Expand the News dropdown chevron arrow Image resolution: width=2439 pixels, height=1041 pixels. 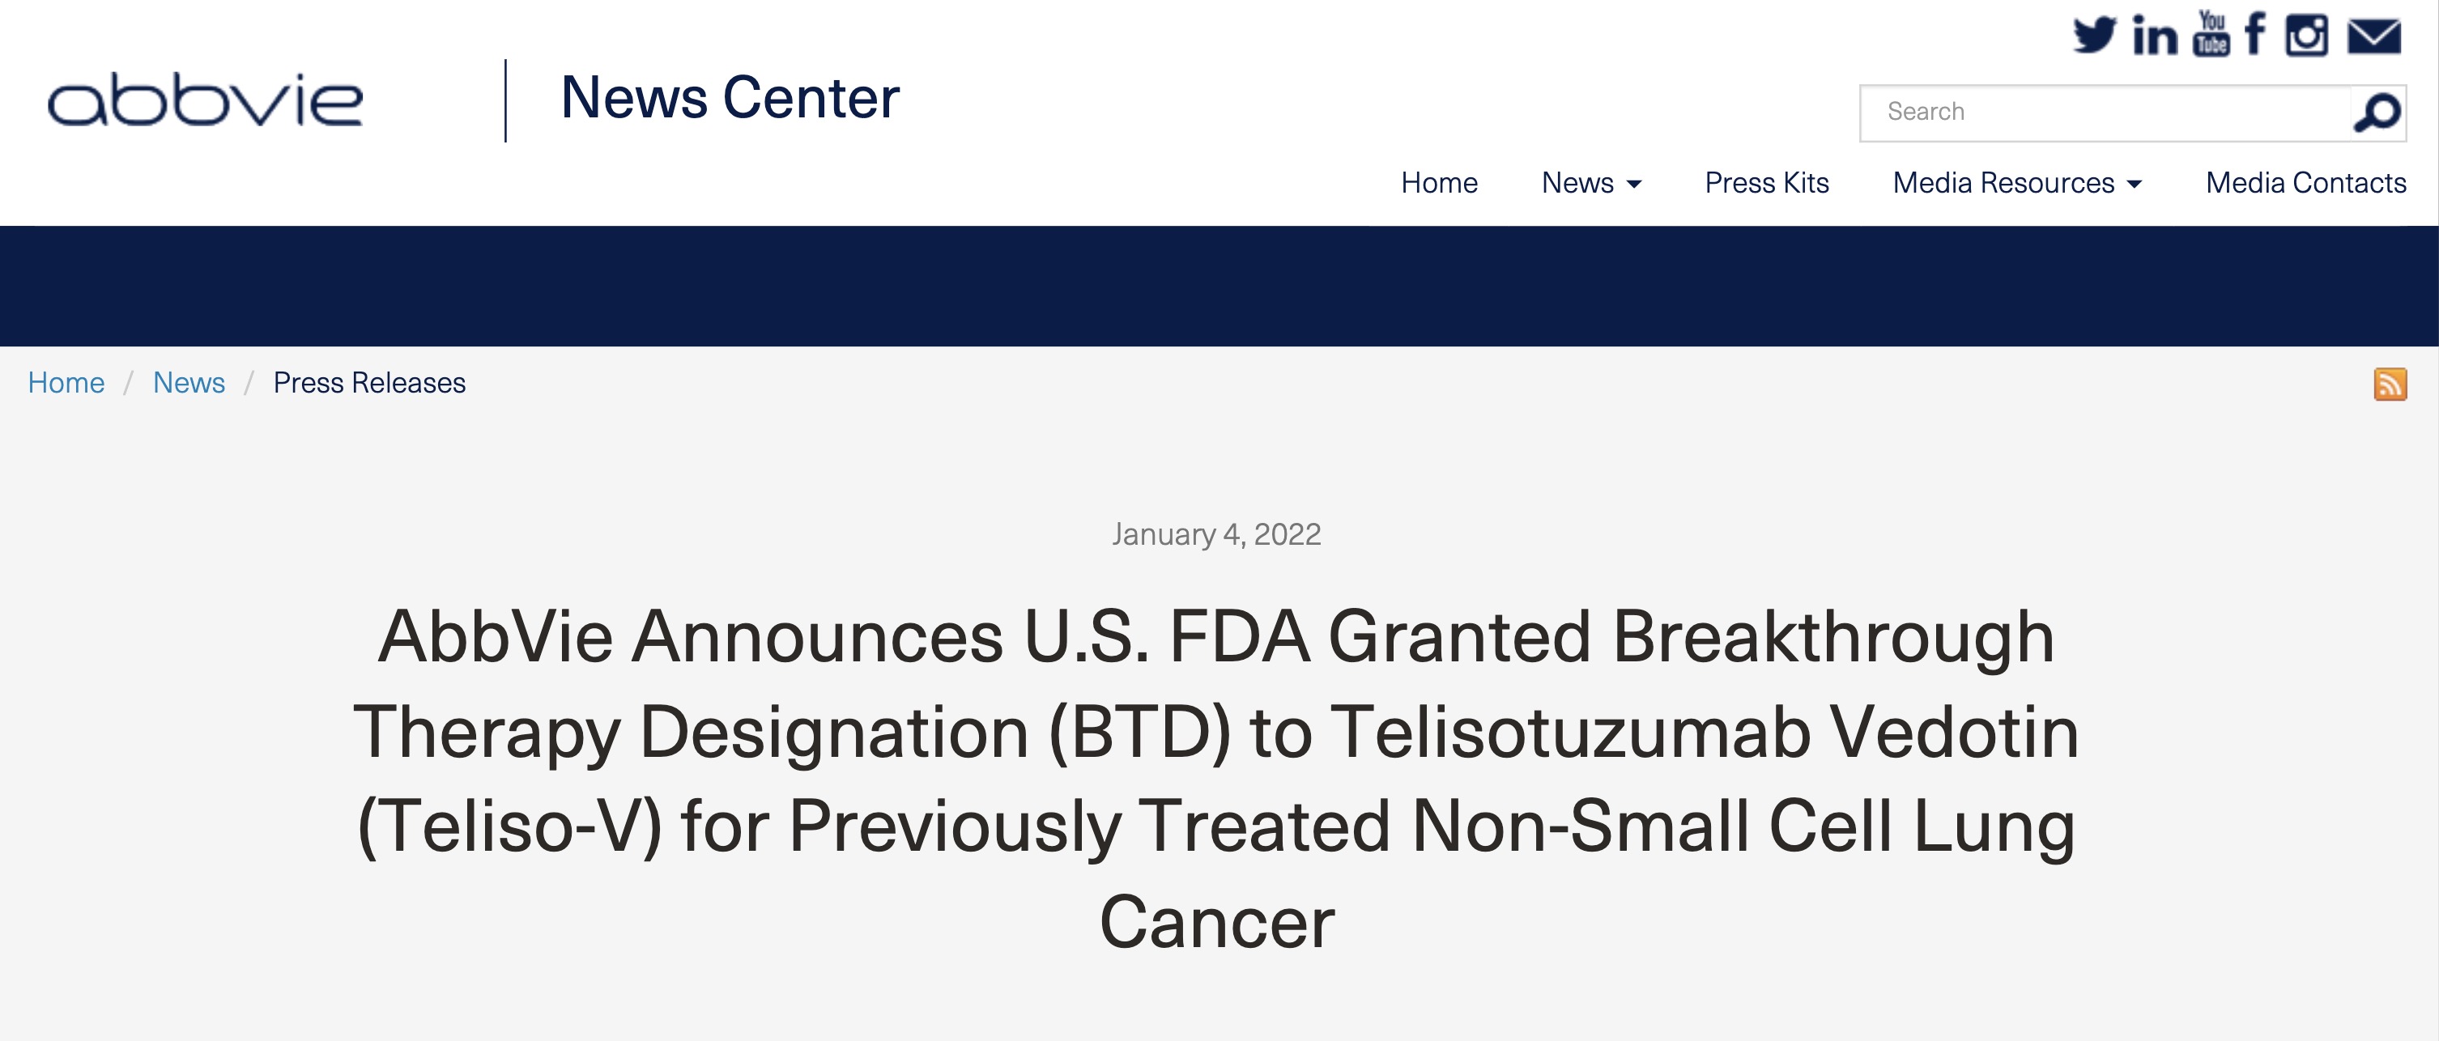[x=1634, y=185]
